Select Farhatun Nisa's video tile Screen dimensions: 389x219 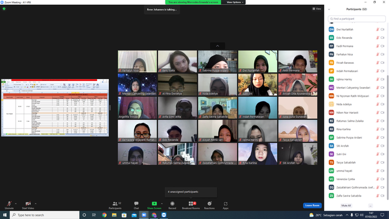[x=137, y=61]
